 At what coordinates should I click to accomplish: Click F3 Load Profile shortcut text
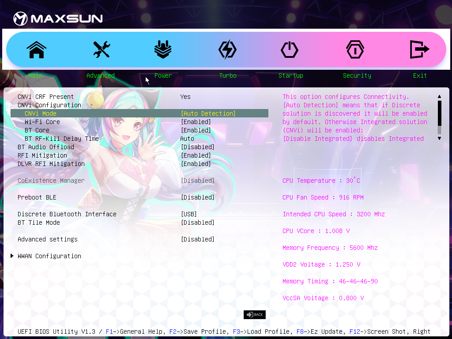tap(263, 331)
